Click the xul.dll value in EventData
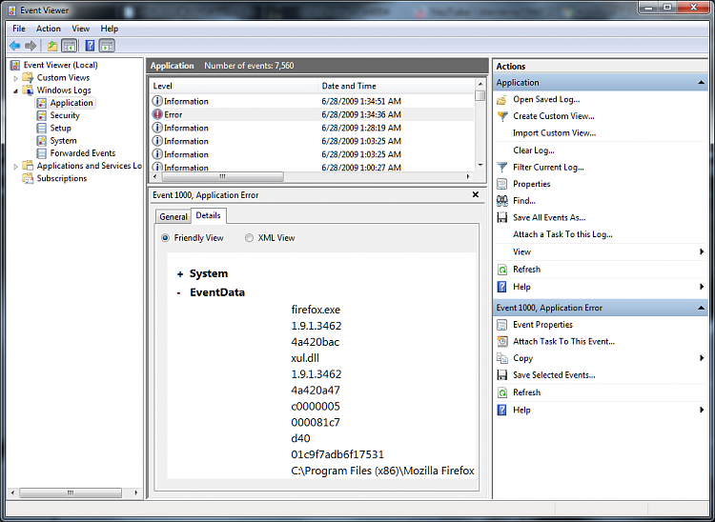The image size is (715, 522). [305, 358]
